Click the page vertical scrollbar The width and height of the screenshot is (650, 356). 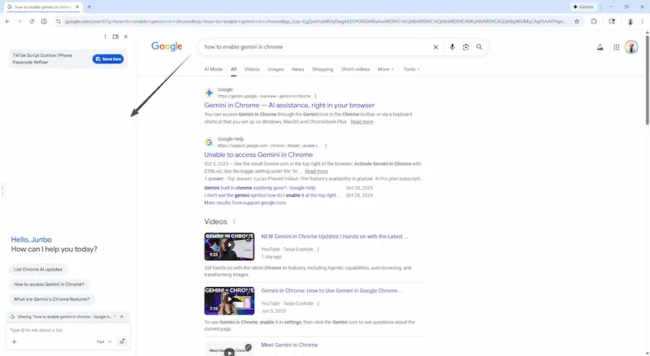pyautogui.click(x=647, y=80)
